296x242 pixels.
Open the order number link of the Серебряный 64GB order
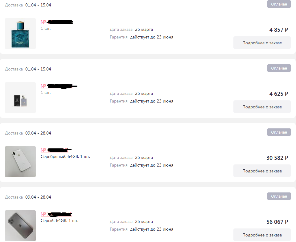[x=56, y=150]
